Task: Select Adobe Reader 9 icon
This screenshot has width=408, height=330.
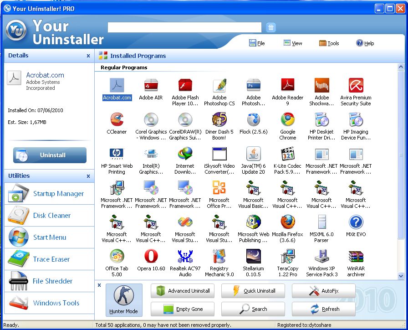Action: pos(287,85)
